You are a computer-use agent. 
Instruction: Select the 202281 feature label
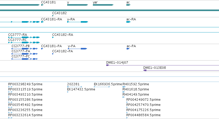pyautogui.click(x=73, y=84)
